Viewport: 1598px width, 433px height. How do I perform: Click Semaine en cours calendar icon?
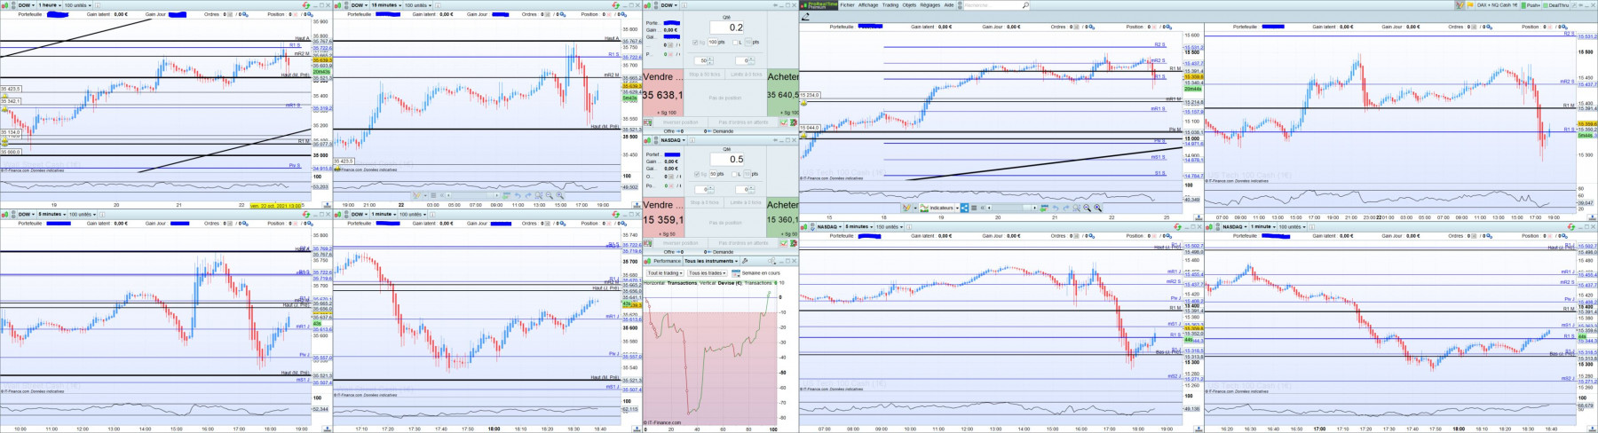click(736, 273)
